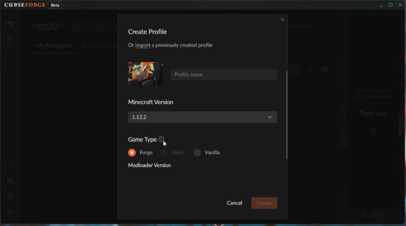Screen dimensions: 406x226
Task: Click the profile image thumbnail
Action: 145,74
